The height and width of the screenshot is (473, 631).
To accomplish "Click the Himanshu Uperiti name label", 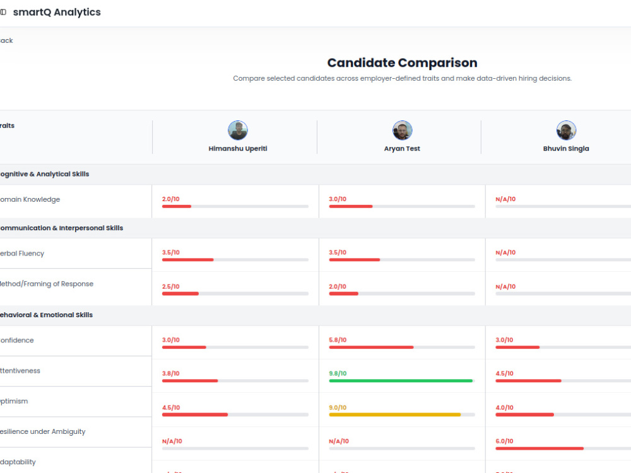I will pyautogui.click(x=238, y=148).
